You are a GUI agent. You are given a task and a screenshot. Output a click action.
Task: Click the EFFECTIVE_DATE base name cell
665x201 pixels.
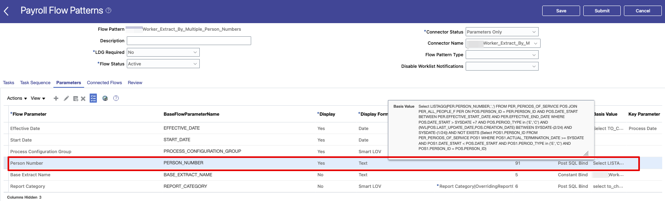(x=182, y=128)
